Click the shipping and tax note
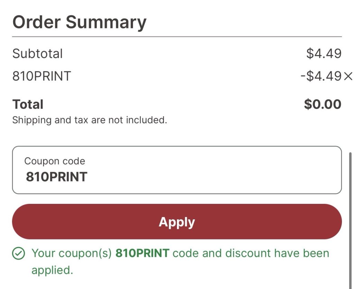The image size is (354, 289). (90, 120)
